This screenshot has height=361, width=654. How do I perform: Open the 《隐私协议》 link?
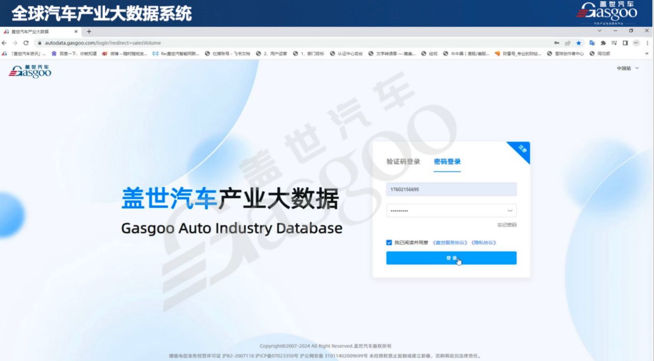click(x=483, y=242)
